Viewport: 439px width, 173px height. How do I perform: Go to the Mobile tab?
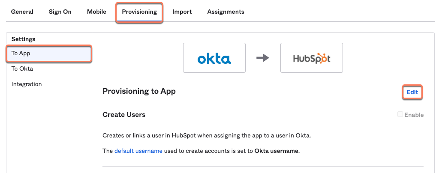pos(96,12)
